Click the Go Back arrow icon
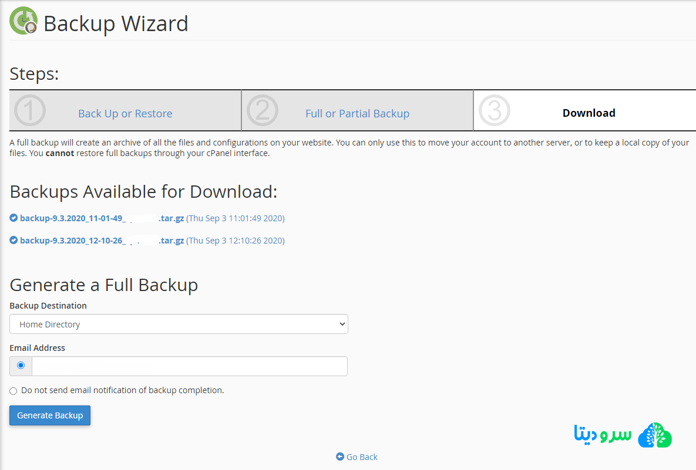 click(x=340, y=457)
